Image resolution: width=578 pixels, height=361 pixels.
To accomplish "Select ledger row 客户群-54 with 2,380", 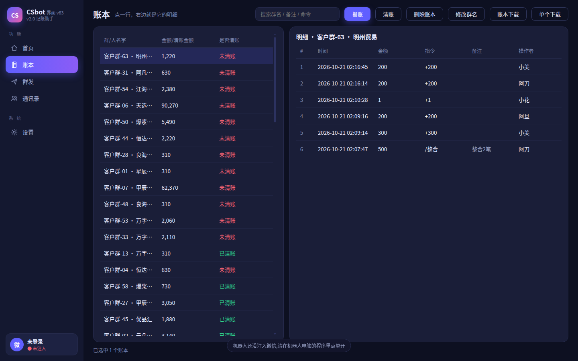I will click(x=186, y=89).
